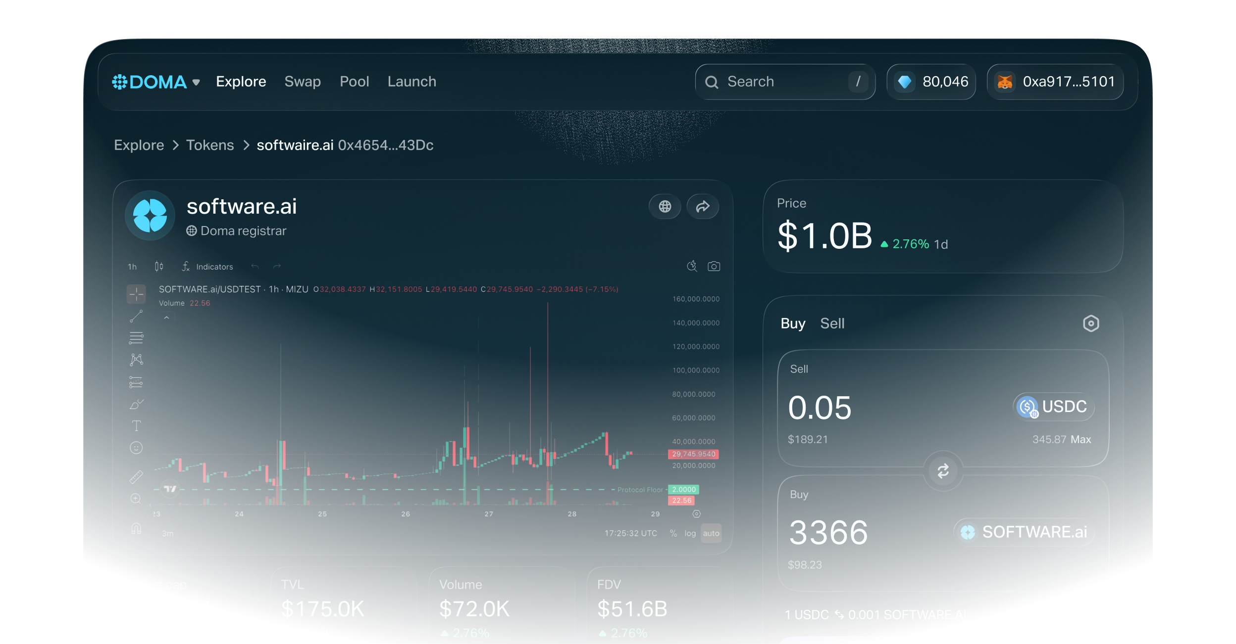1236x644 pixels.
Task: Select the crosshair cursor tool
Action: (137, 294)
